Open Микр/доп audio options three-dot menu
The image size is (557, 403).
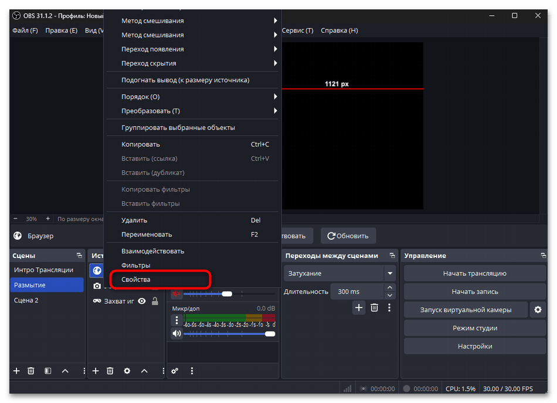(x=176, y=320)
